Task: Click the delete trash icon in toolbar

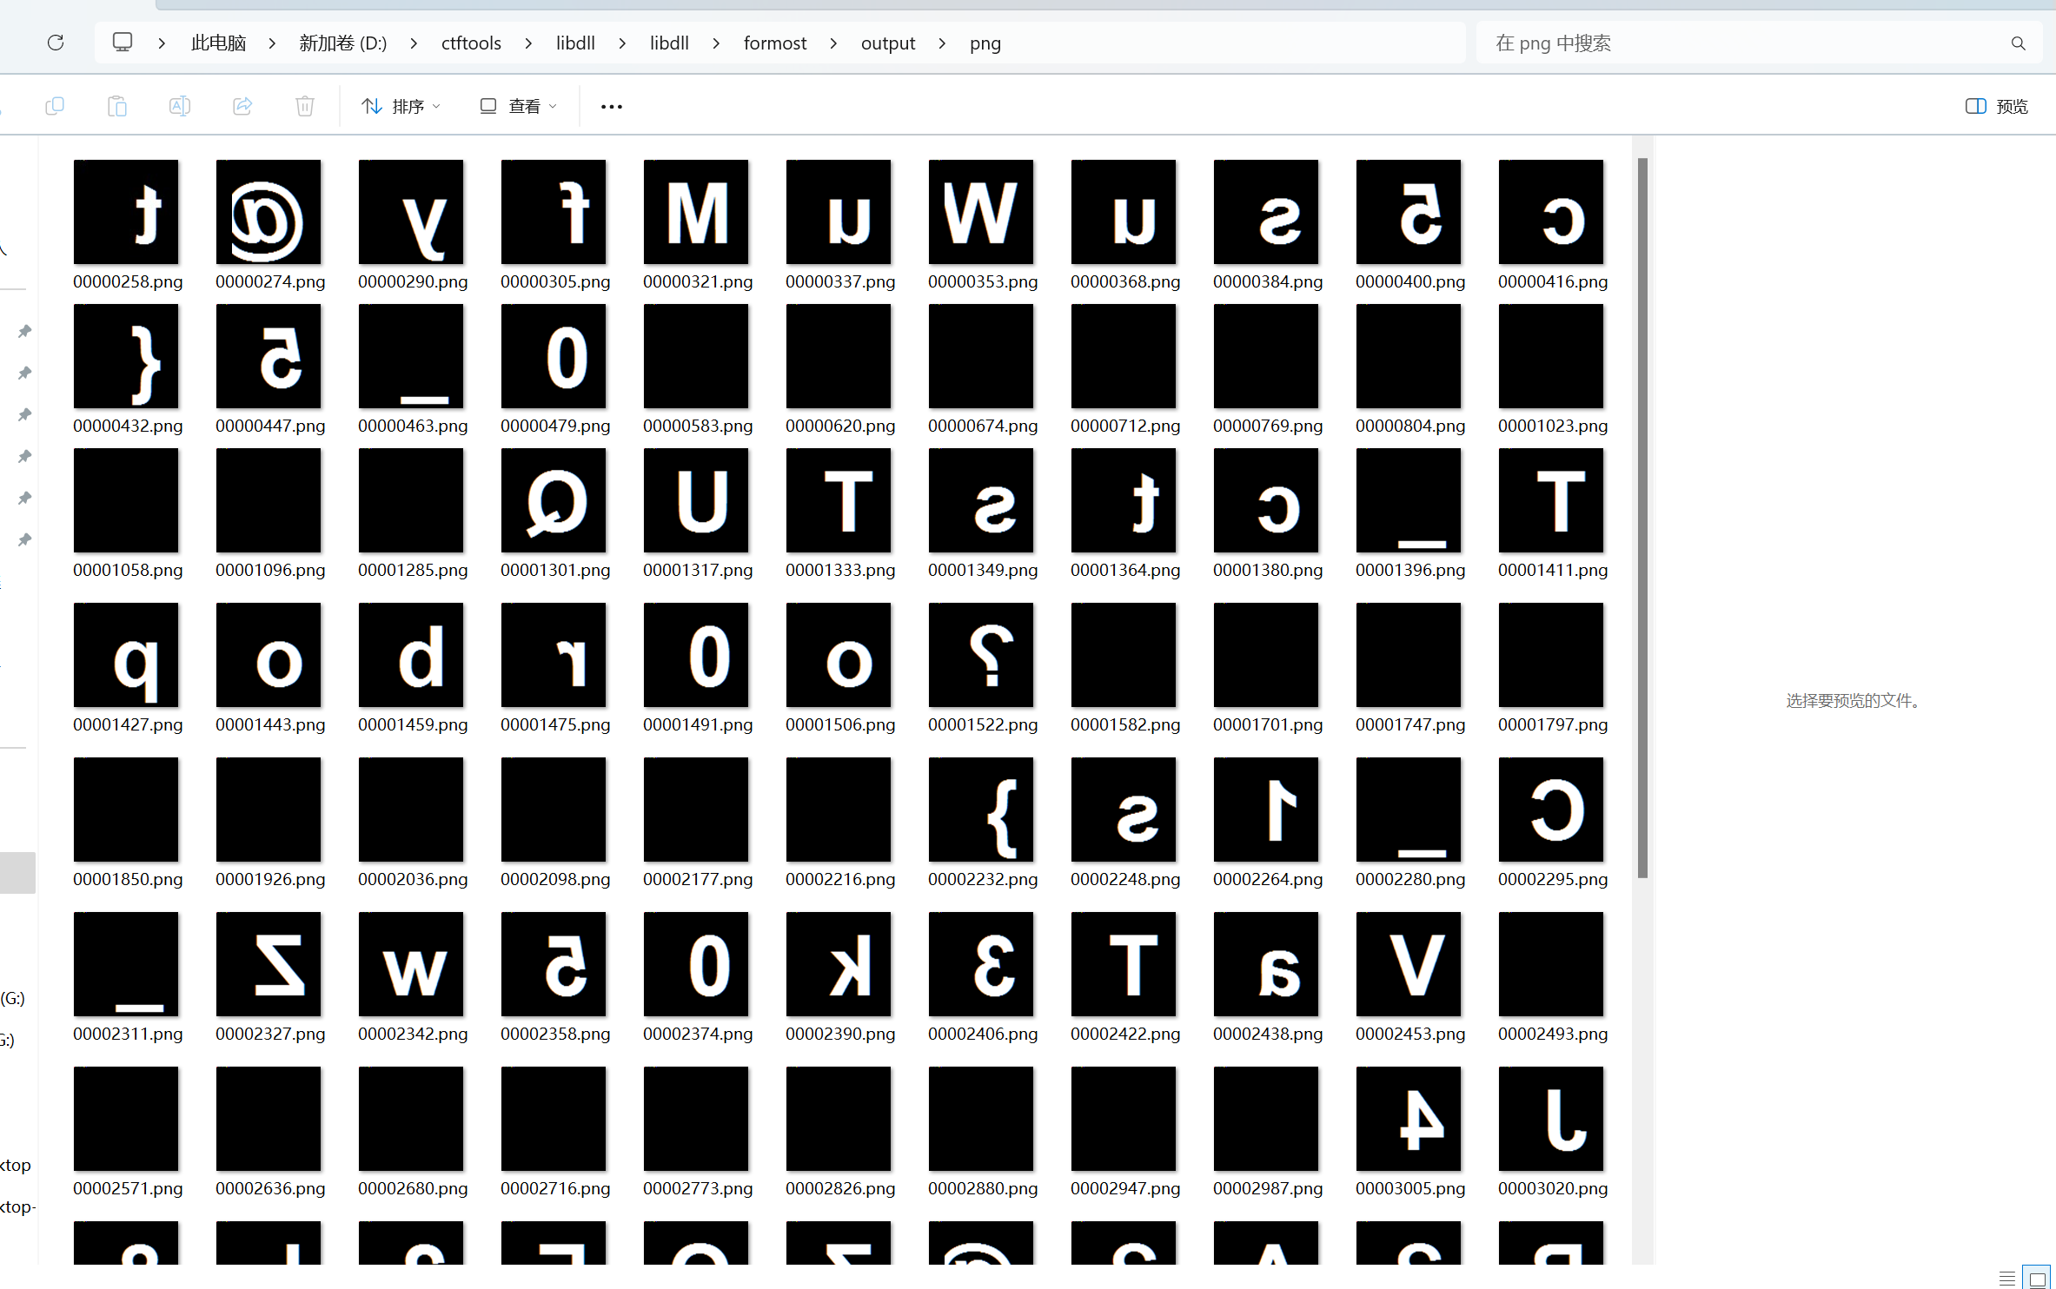Action: click(x=305, y=106)
